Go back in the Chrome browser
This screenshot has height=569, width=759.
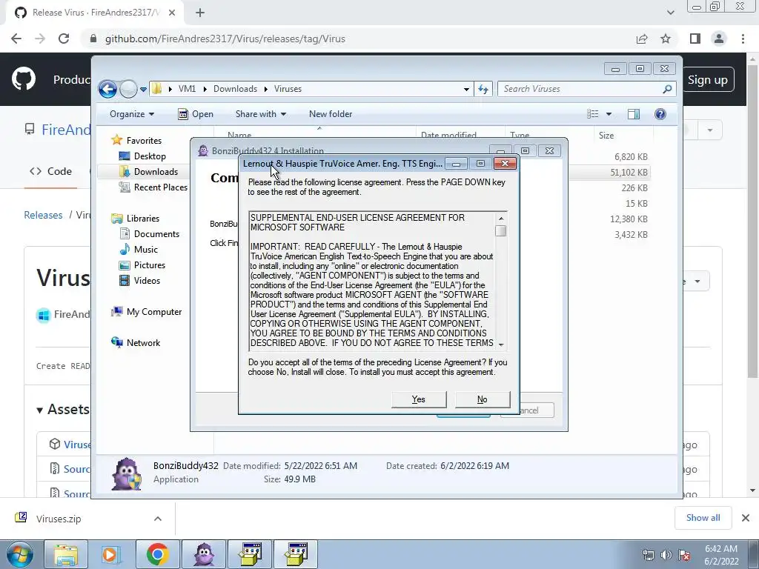16,39
